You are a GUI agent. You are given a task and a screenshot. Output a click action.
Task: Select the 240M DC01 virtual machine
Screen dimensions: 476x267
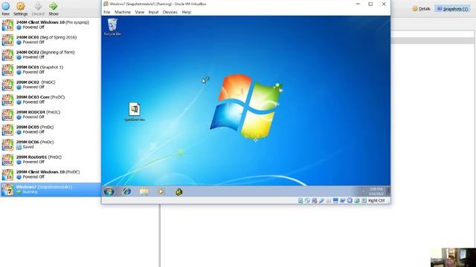(51, 39)
